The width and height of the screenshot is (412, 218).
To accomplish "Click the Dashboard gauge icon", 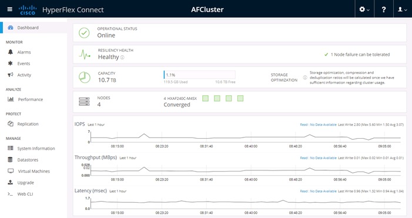I will click(x=11, y=28).
